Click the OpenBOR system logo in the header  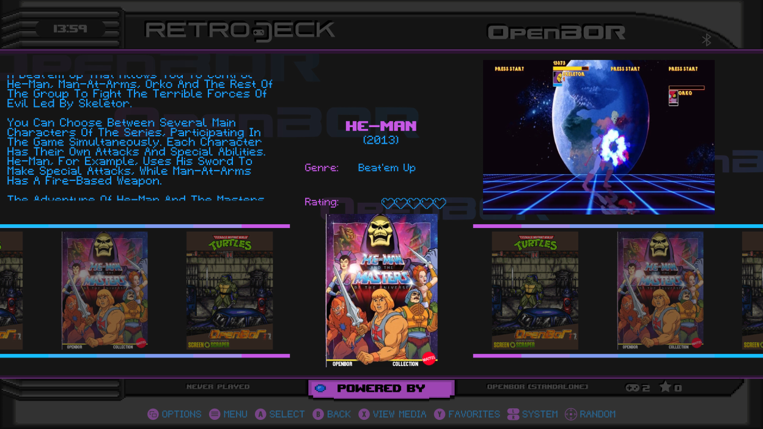[x=556, y=32]
